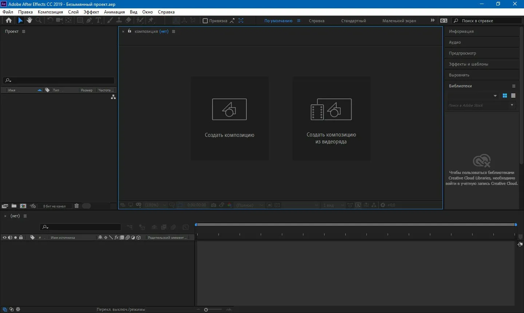524x313 pixels.
Task: Click the timeline zoom slider handle
Action: 206,310
